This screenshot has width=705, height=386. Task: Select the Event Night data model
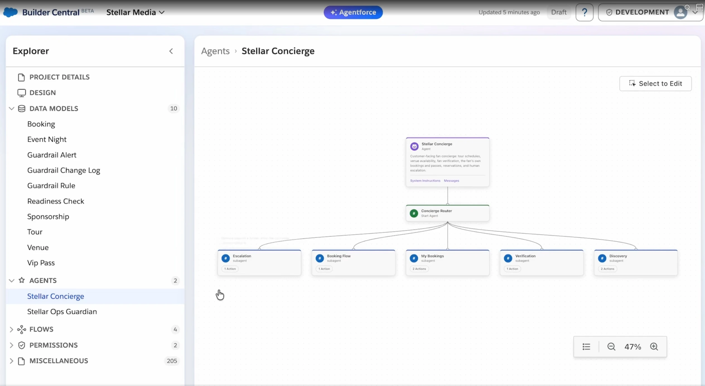point(95,139)
